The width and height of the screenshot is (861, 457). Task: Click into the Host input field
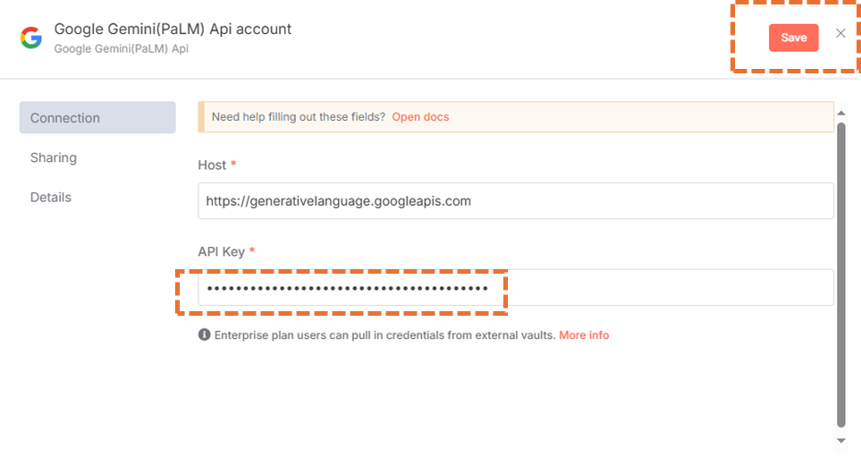516,201
